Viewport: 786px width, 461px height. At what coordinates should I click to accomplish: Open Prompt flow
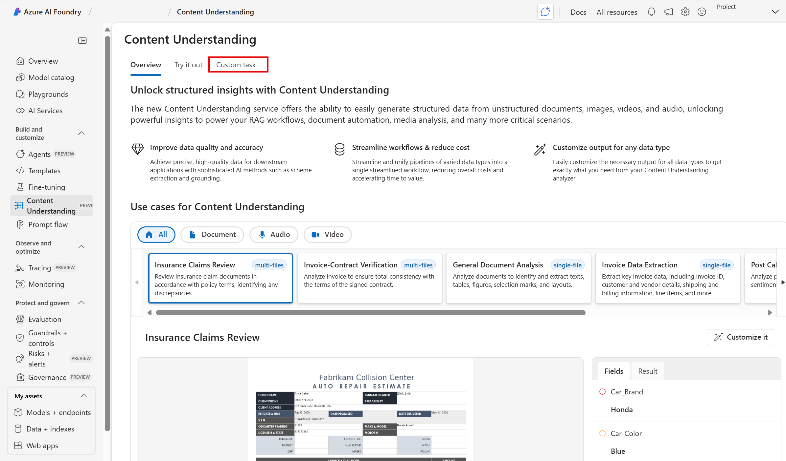tap(48, 224)
